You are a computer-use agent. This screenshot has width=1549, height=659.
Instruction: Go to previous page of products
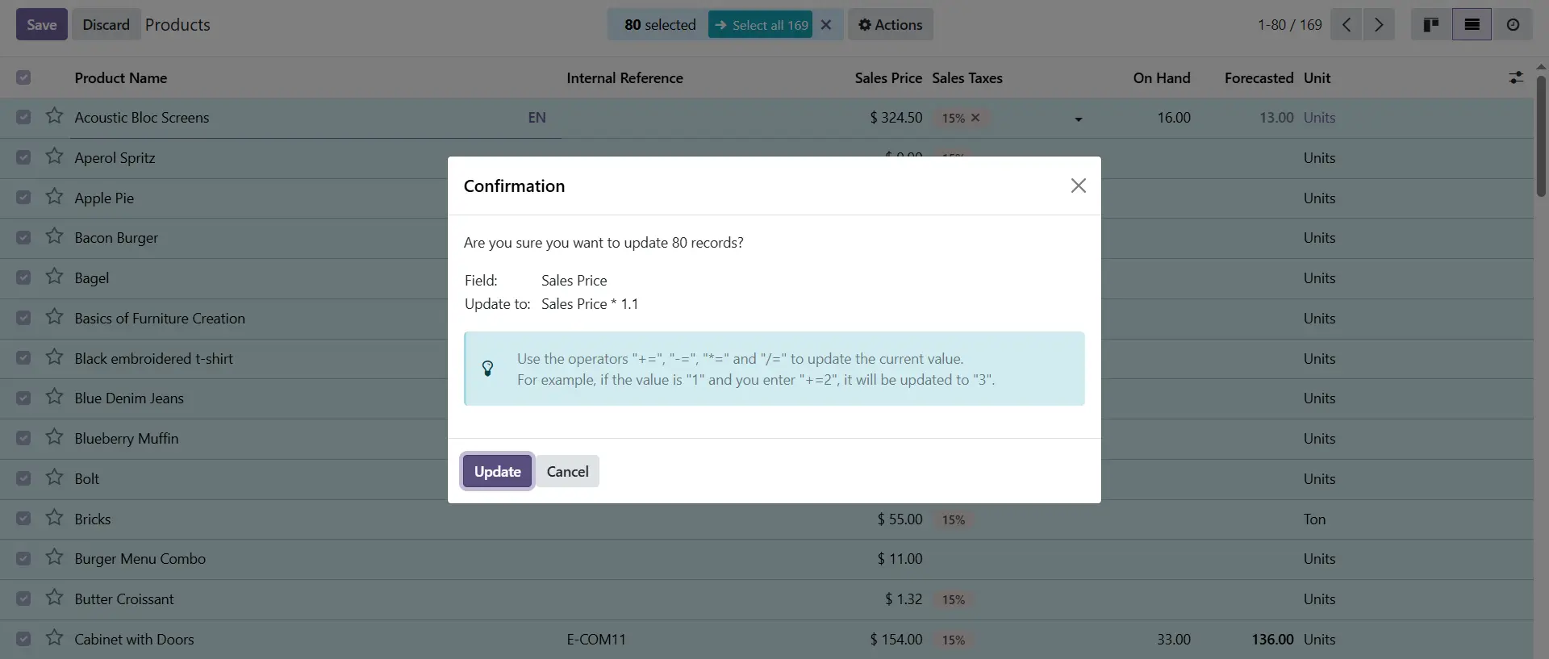tap(1347, 25)
